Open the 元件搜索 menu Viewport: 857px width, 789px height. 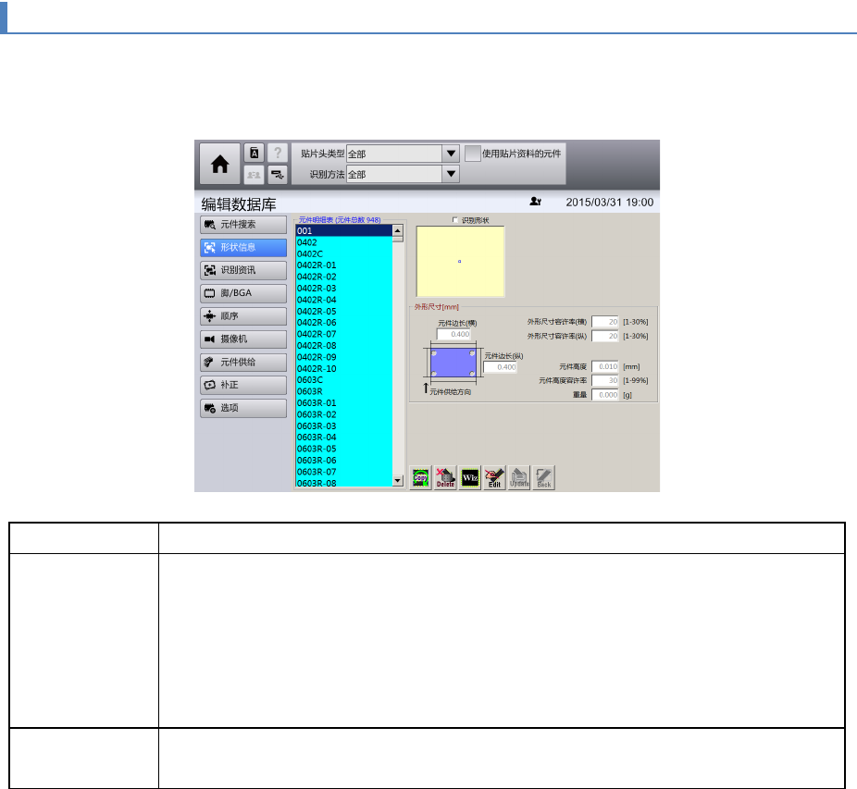point(243,225)
